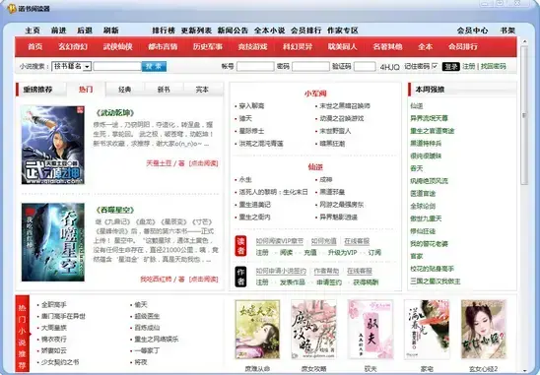Select 科幻灵异 category in red navigation bar
This screenshot has height=375, width=540.
coord(298,46)
